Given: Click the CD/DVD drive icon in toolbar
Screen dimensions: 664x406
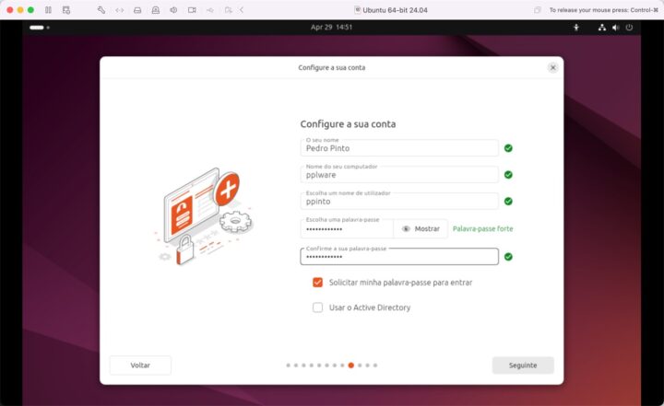Looking at the screenshot, I should click(x=156, y=10).
